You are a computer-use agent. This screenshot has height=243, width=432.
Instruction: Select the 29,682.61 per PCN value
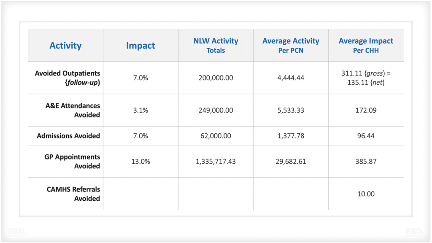click(x=291, y=162)
